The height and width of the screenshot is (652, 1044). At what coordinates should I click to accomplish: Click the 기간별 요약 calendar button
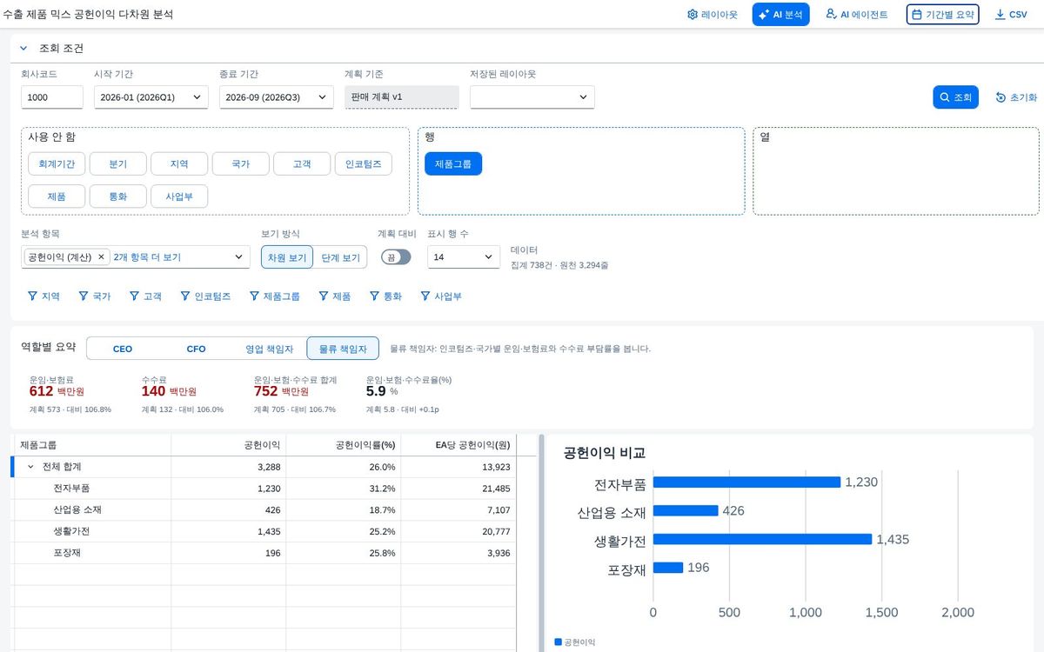(x=942, y=15)
